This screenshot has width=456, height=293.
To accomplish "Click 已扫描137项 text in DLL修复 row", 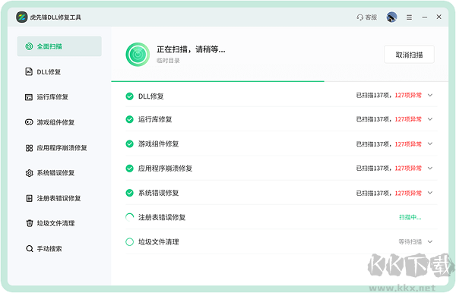I will click(373, 95).
